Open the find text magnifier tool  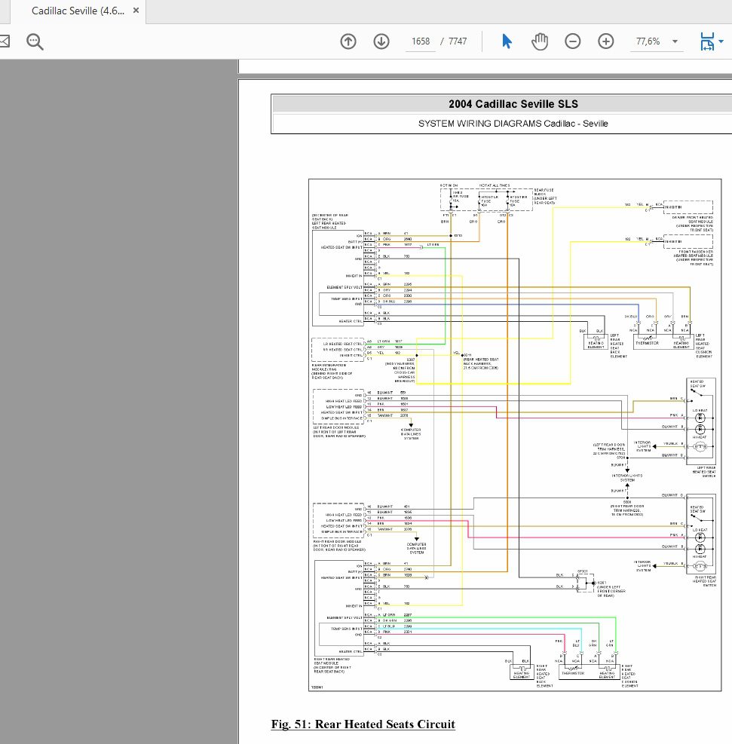click(x=35, y=41)
